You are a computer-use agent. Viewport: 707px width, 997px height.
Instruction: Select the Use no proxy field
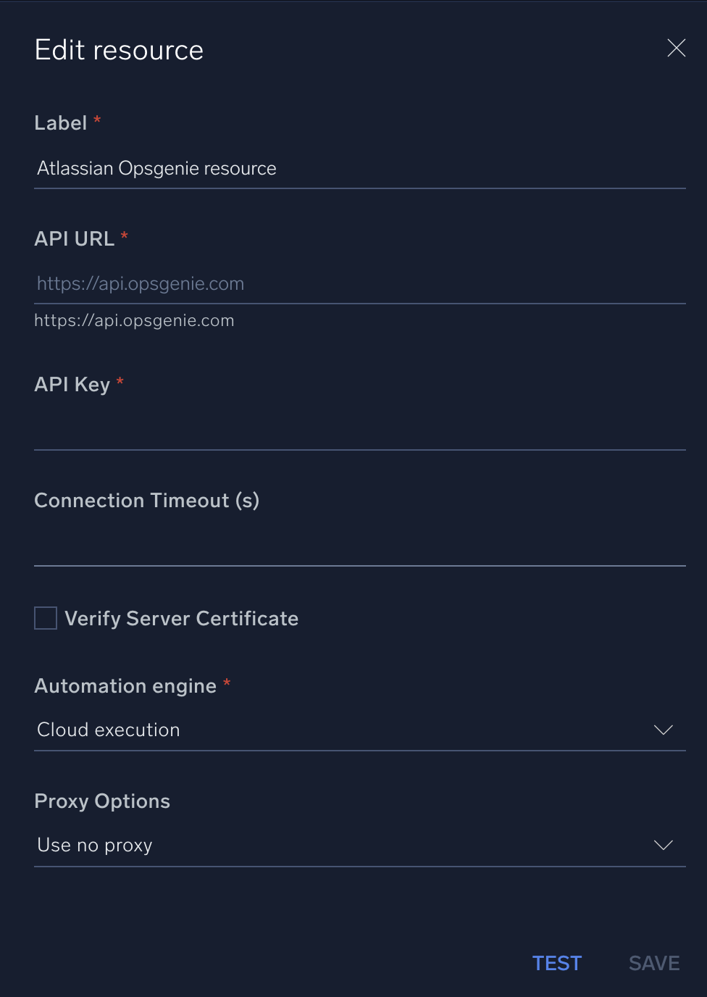click(290, 845)
